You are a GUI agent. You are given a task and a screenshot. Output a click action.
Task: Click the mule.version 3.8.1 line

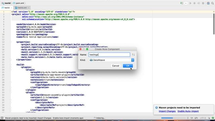41,49
